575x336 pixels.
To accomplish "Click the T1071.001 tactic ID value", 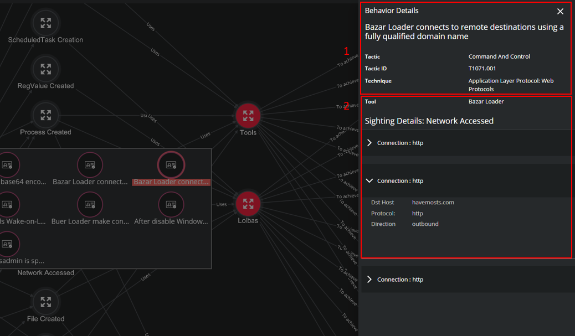I will click(482, 69).
